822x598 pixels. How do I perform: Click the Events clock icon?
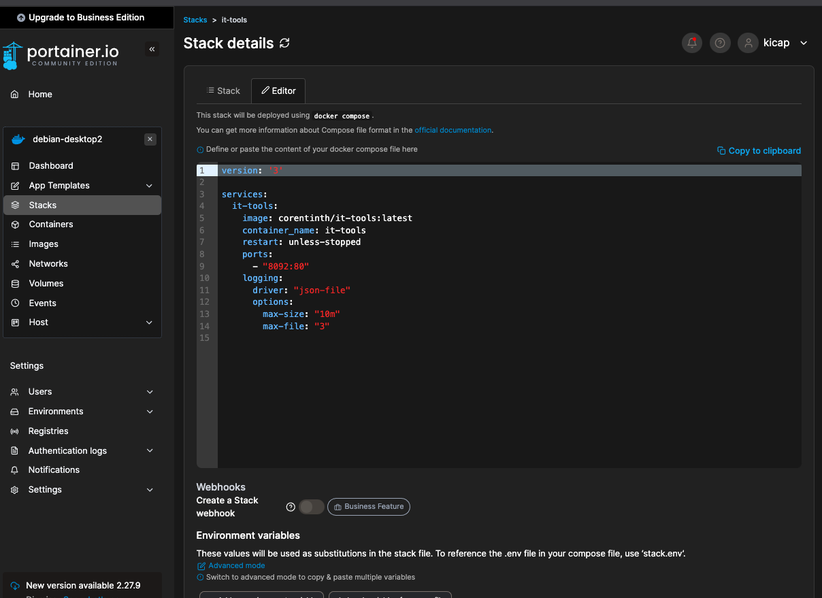coord(15,303)
